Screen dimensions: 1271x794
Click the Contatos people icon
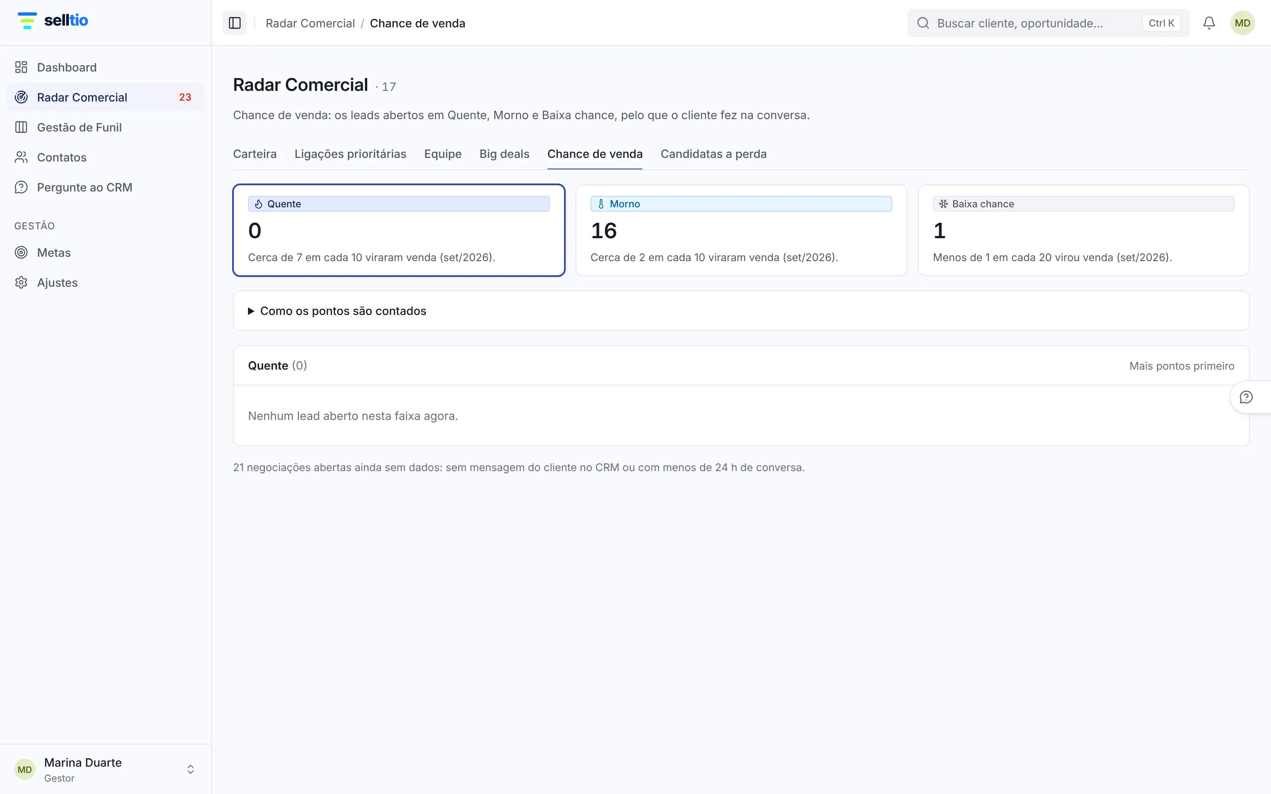(x=21, y=157)
